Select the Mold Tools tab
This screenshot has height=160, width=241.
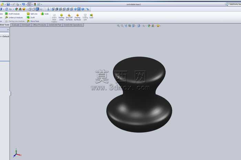pos(4,25)
